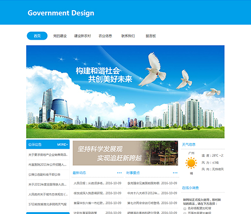Viewport: 251px width, 214px height.
Task: Open the 留言板 nav item
Action: [151, 36]
